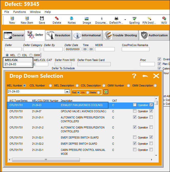Close the Drop Down Selection panel
170x172 pixels.
[156, 76]
